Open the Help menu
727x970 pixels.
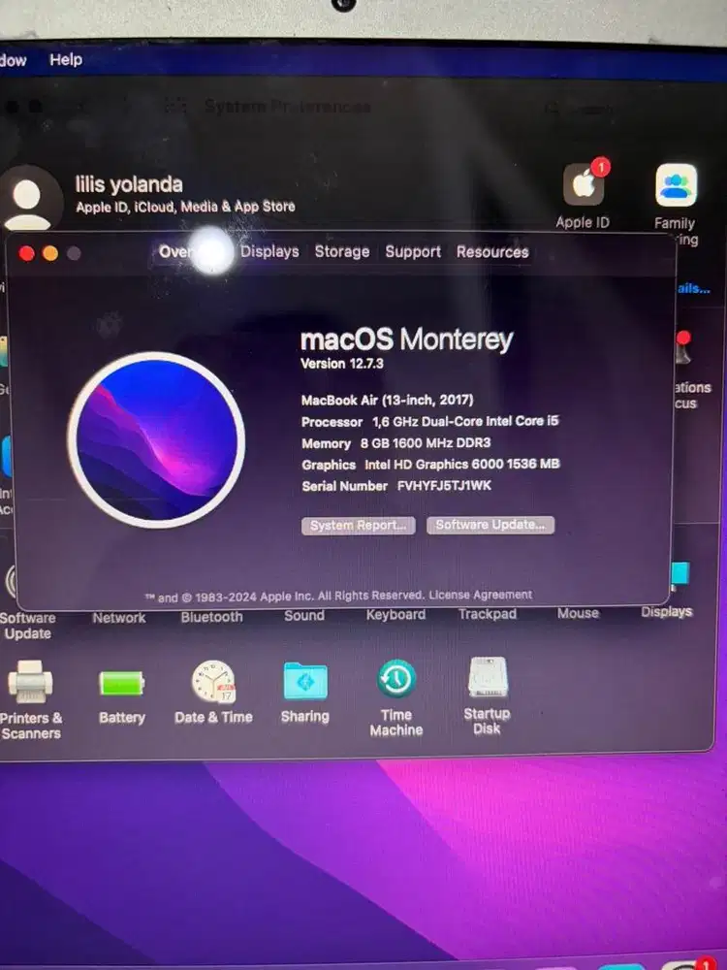pyautogui.click(x=66, y=59)
